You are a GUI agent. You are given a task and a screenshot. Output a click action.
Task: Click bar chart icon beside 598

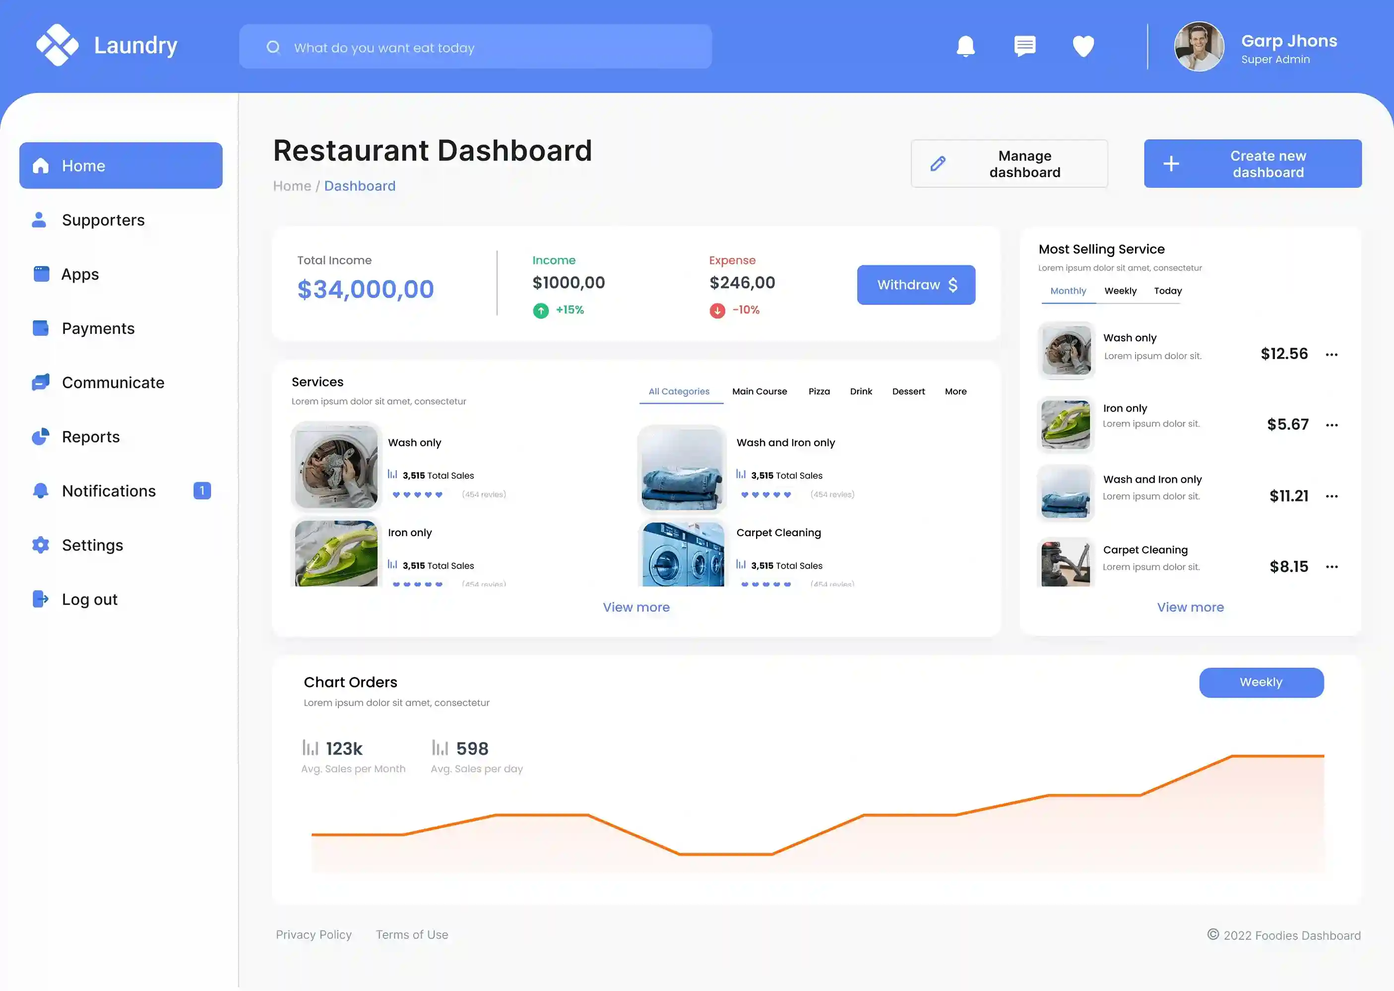(x=440, y=747)
